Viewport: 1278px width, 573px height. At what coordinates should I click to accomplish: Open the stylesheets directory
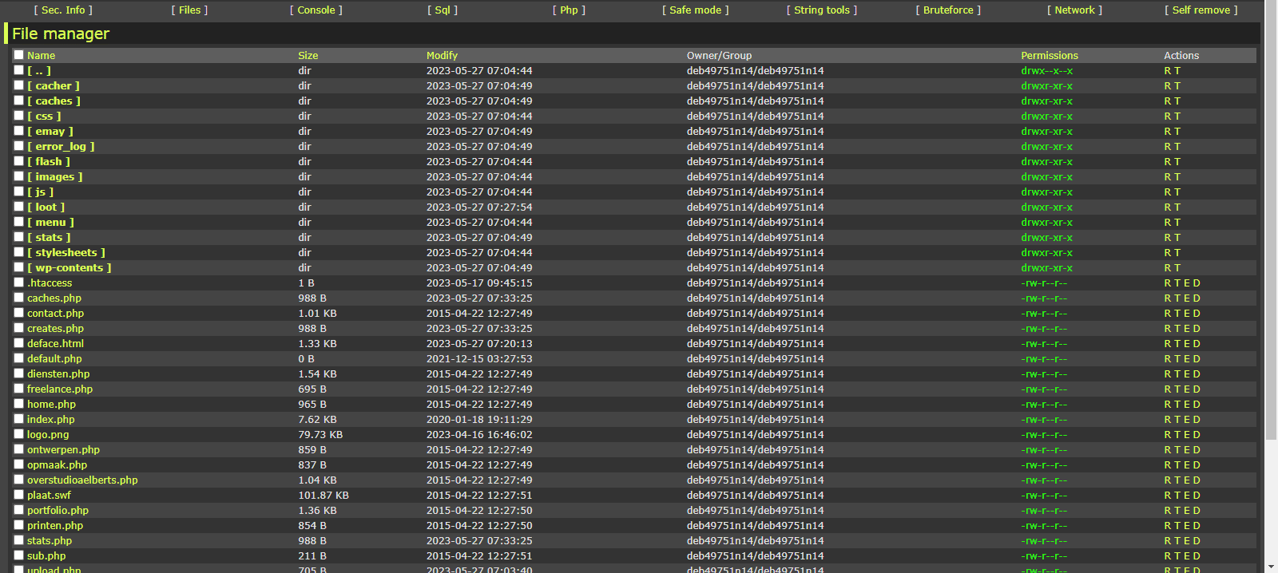point(66,253)
